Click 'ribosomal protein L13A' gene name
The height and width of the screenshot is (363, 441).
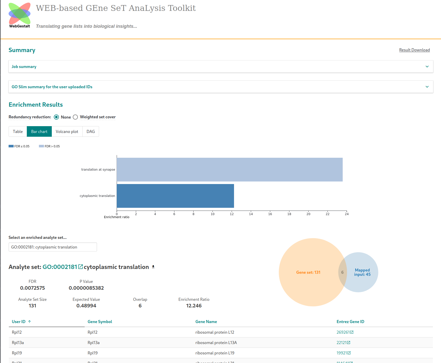click(216, 343)
